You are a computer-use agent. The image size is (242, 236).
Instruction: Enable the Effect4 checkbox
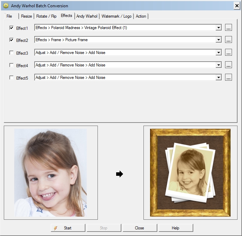coord(11,65)
